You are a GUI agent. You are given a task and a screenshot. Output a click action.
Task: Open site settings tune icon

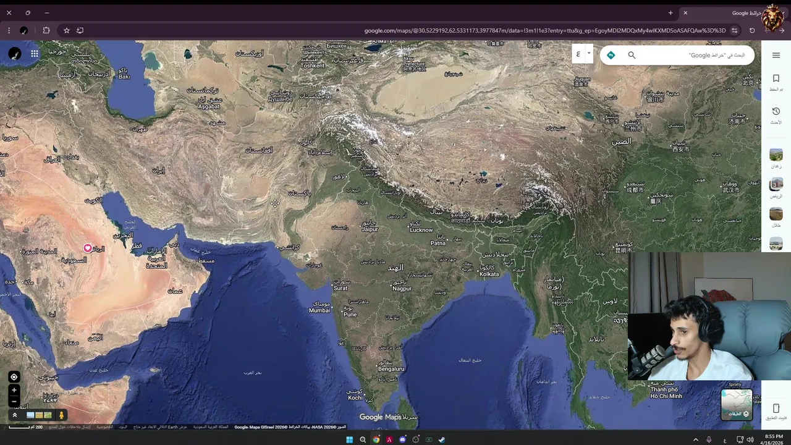coord(734,30)
